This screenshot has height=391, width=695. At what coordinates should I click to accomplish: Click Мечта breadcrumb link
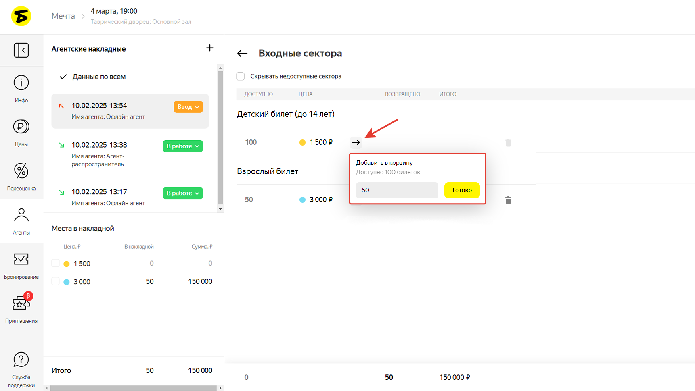(63, 16)
